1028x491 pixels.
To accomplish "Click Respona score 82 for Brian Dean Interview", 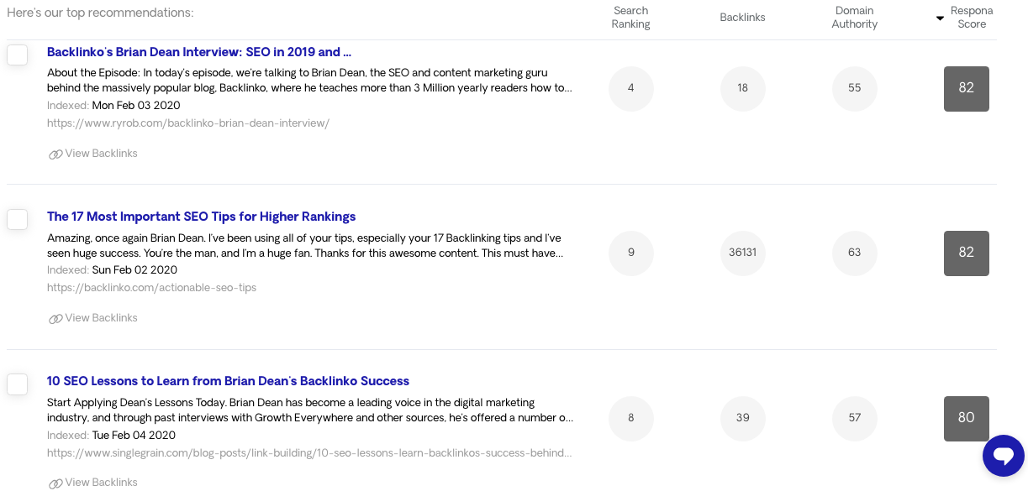I will pos(967,88).
